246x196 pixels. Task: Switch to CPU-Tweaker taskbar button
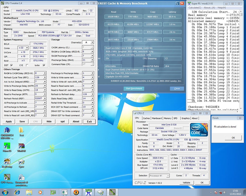112,192
